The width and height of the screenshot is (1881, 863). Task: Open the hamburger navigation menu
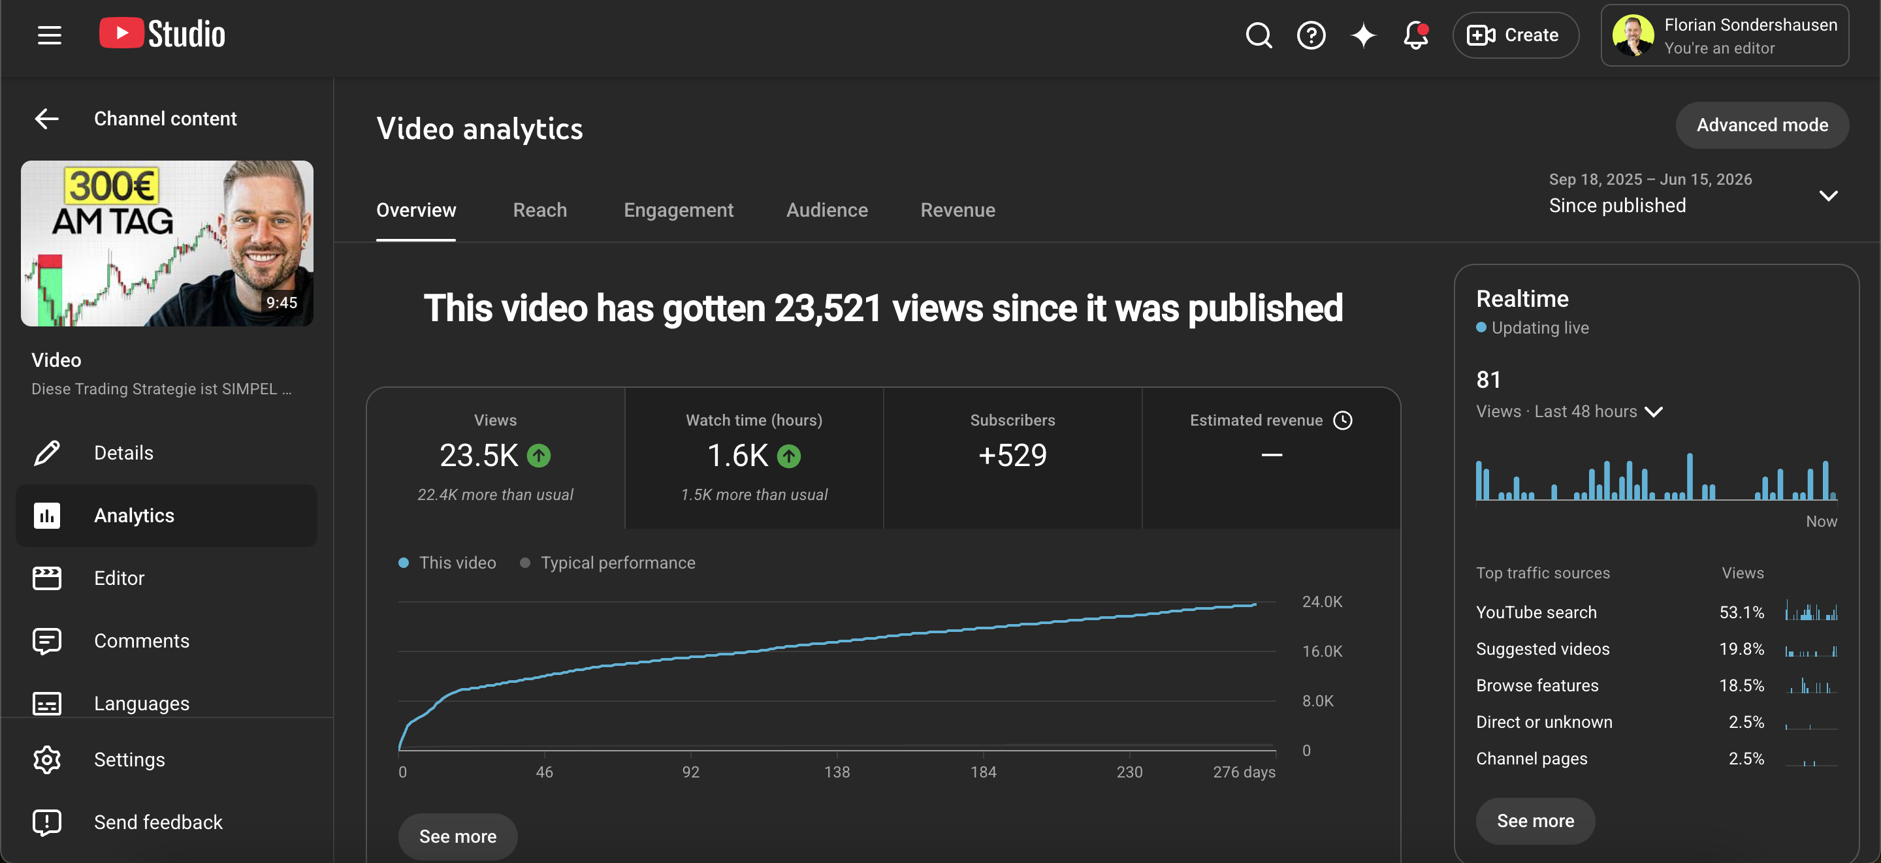pyautogui.click(x=49, y=35)
